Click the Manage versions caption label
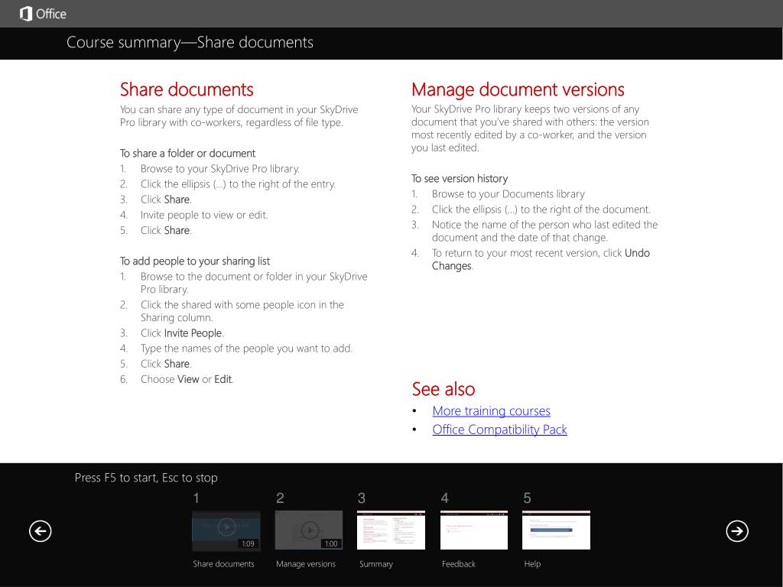 [x=306, y=564]
